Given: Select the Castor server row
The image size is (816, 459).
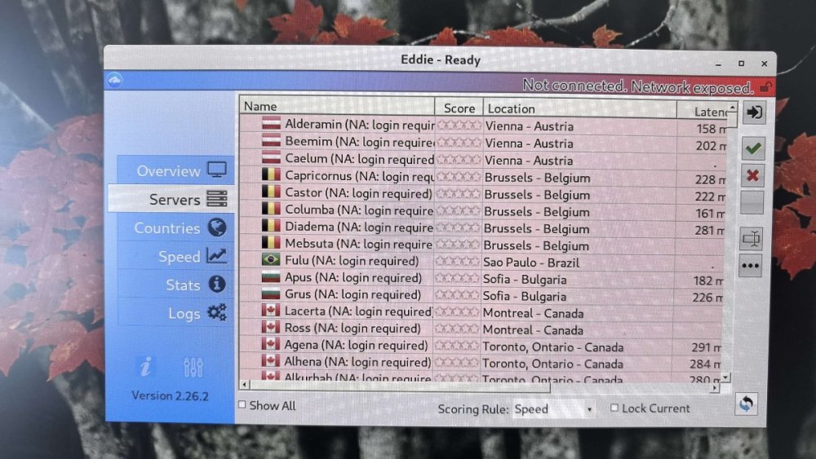Looking at the screenshot, I should 482,194.
